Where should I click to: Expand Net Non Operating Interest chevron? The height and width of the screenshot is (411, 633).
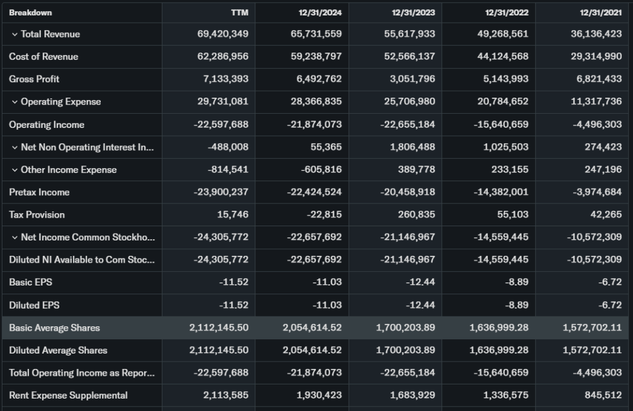[14, 147]
